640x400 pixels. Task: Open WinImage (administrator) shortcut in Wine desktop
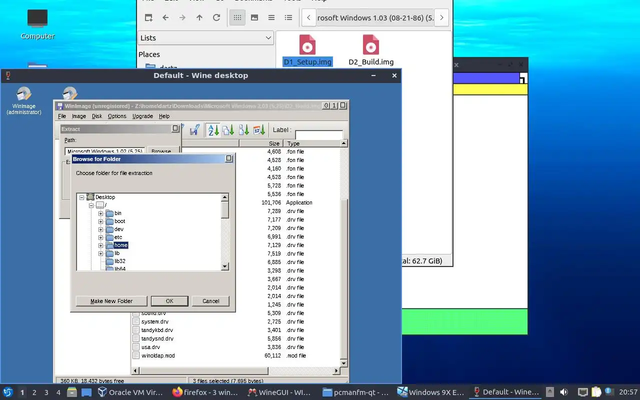pyautogui.click(x=24, y=100)
